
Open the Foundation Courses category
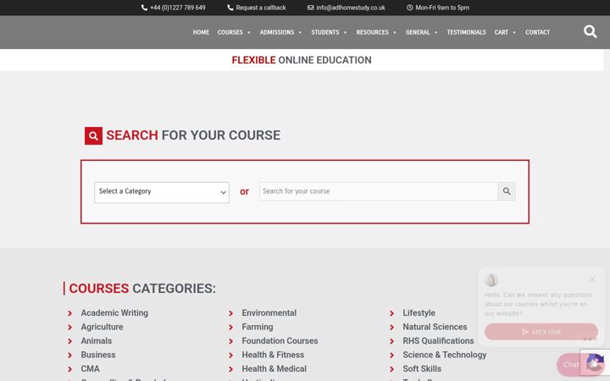[x=280, y=341]
